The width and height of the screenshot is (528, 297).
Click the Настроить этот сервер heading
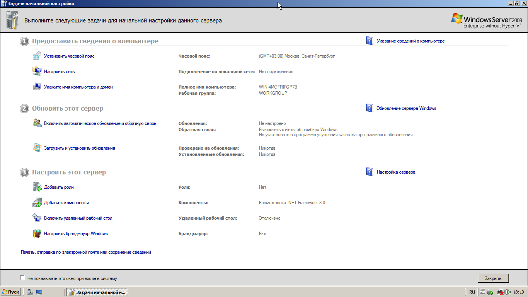coord(69,172)
